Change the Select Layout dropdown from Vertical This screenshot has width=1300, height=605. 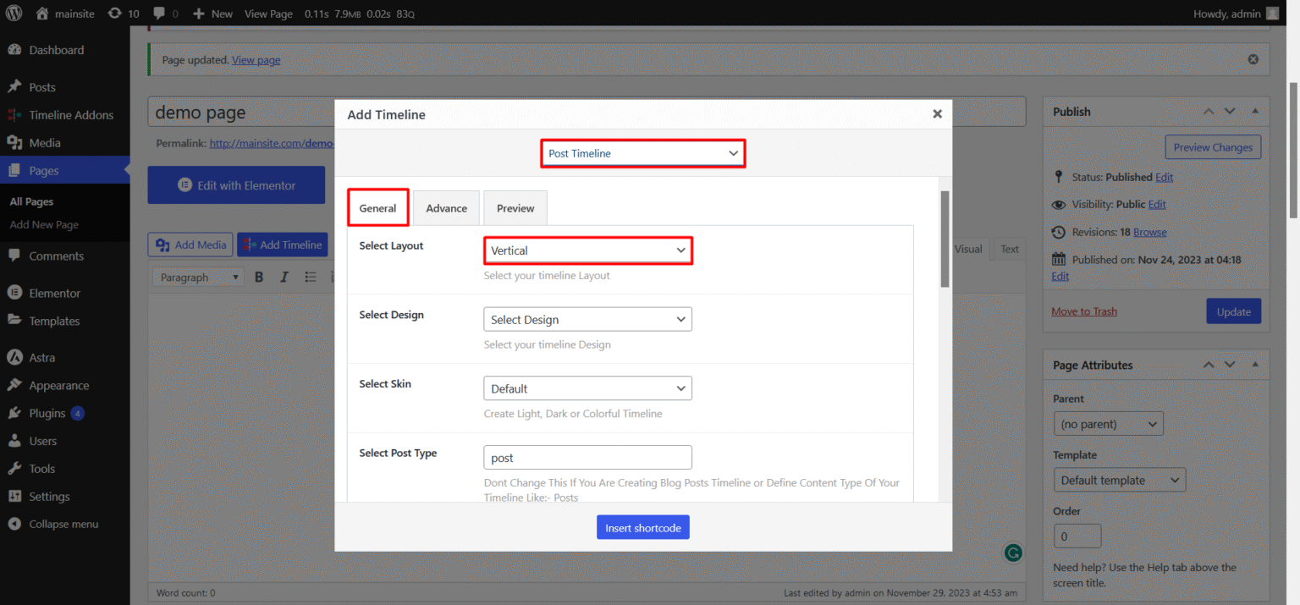point(587,250)
